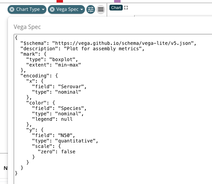The height and width of the screenshot is (184, 212).
Task: Click the "min-max" extent value
Action: [68, 65]
